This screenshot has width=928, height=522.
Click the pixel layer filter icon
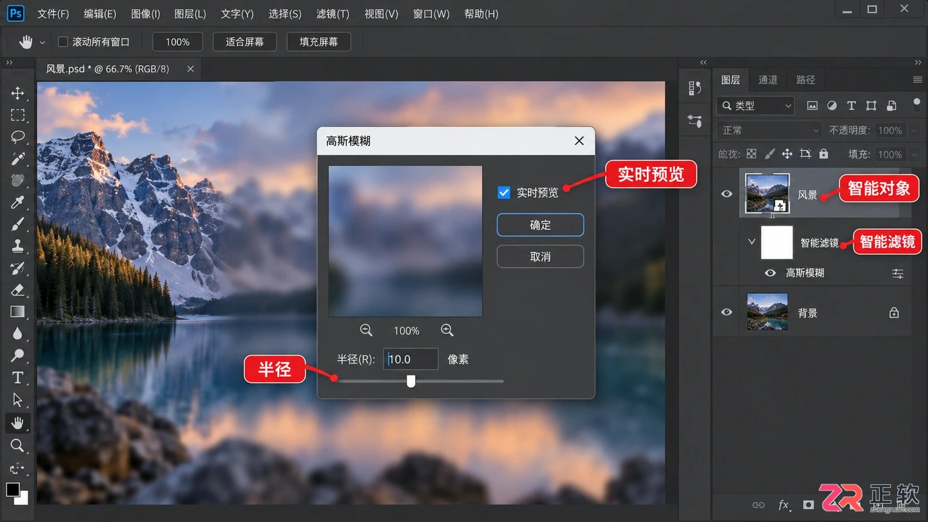[x=812, y=106]
